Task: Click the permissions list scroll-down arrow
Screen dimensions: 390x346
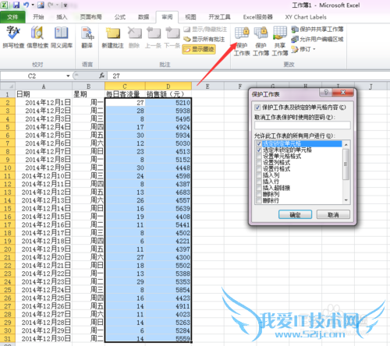Action: (x=346, y=200)
